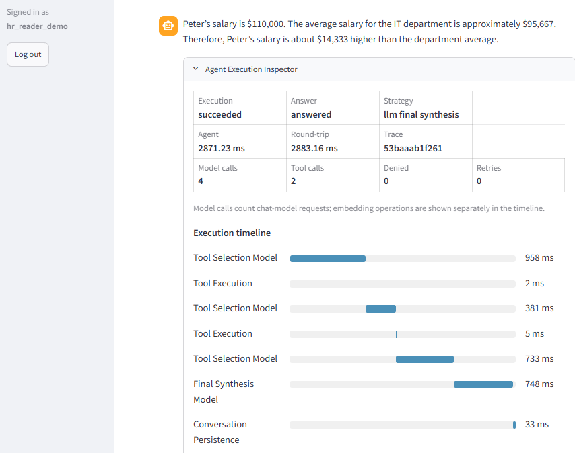The image size is (575, 453).
Task: Click the 2 ms Tool Execution marker
Action: coord(366,284)
